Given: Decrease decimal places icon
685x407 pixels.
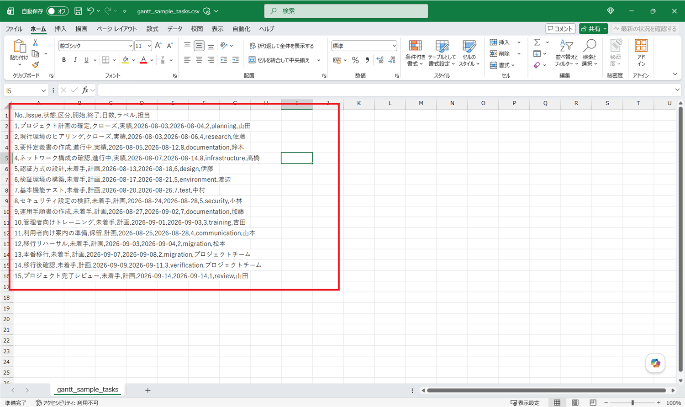Looking at the screenshot, I should (x=392, y=60).
